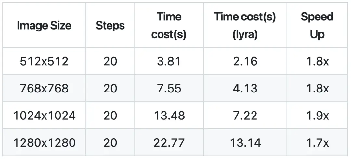
Task: Select the 22.77 time cost value
Action: pos(169,142)
